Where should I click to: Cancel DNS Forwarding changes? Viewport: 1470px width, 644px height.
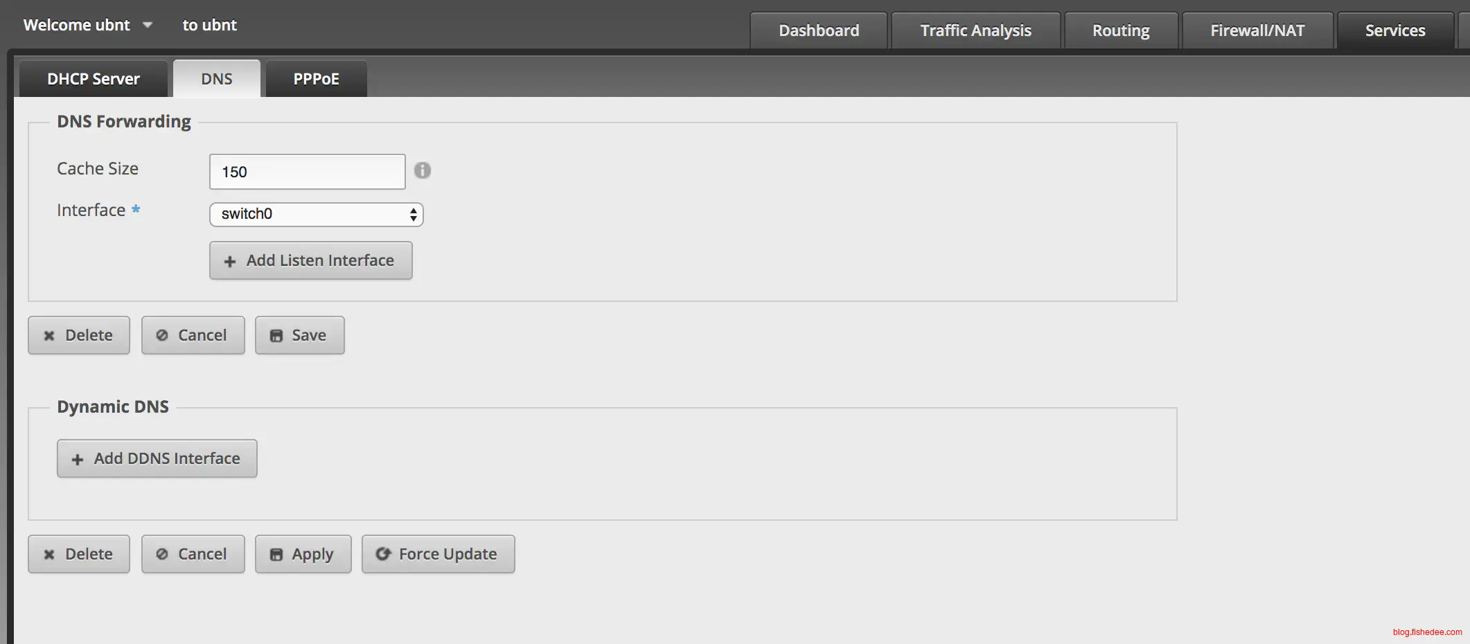tap(193, 335)
